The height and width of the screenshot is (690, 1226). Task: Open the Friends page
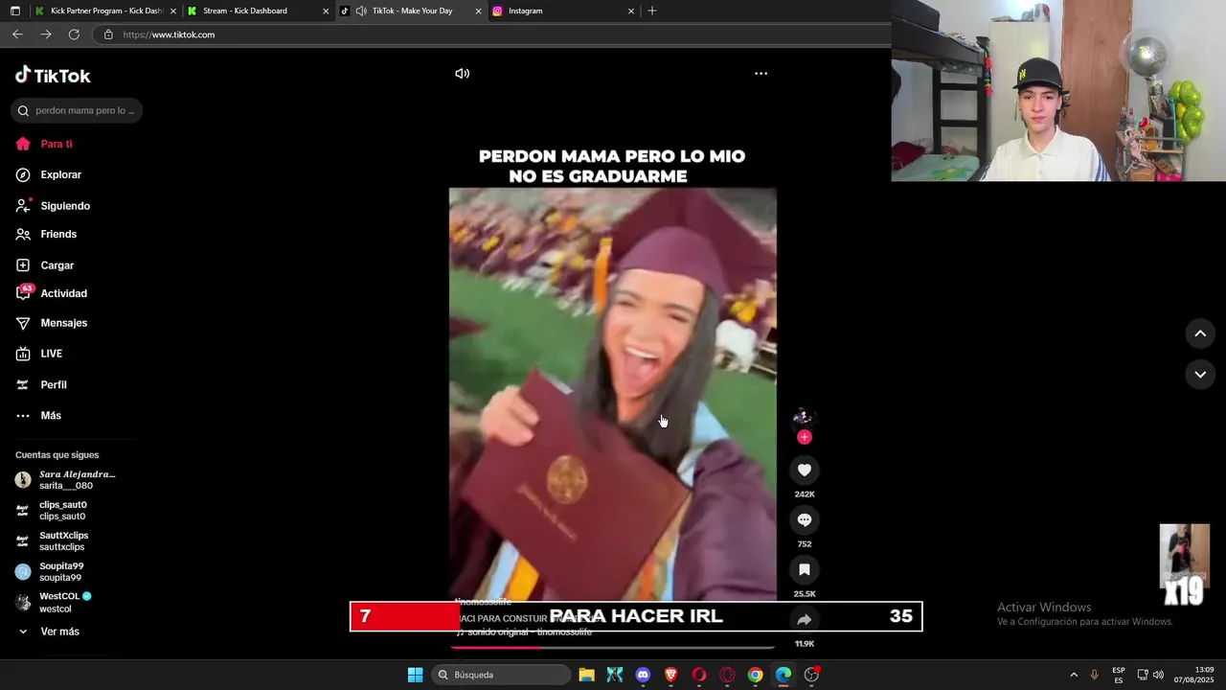[x=46, y=235]
